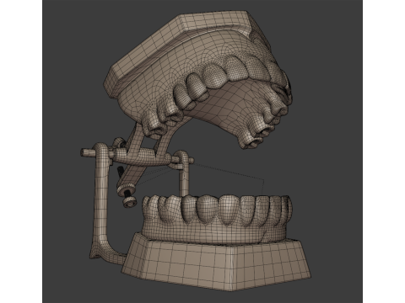Select the horizontal hinge bar of articulator

click(137, 157)
